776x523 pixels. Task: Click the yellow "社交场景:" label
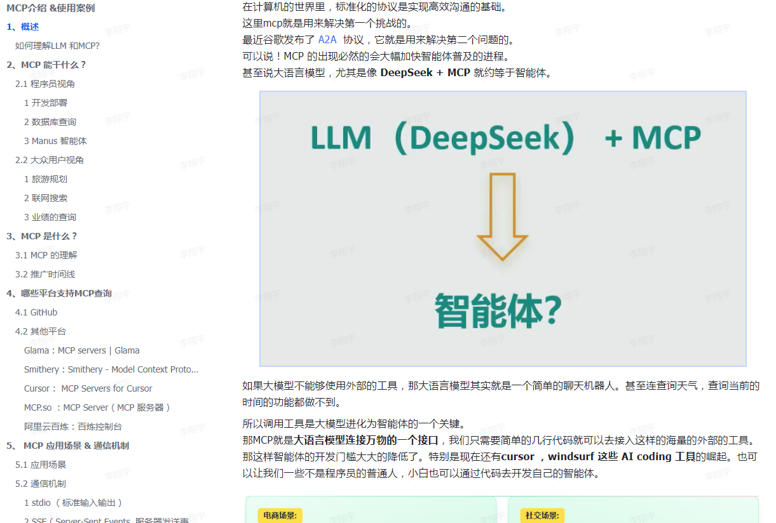pyautogui.click(x=542, y=516)
